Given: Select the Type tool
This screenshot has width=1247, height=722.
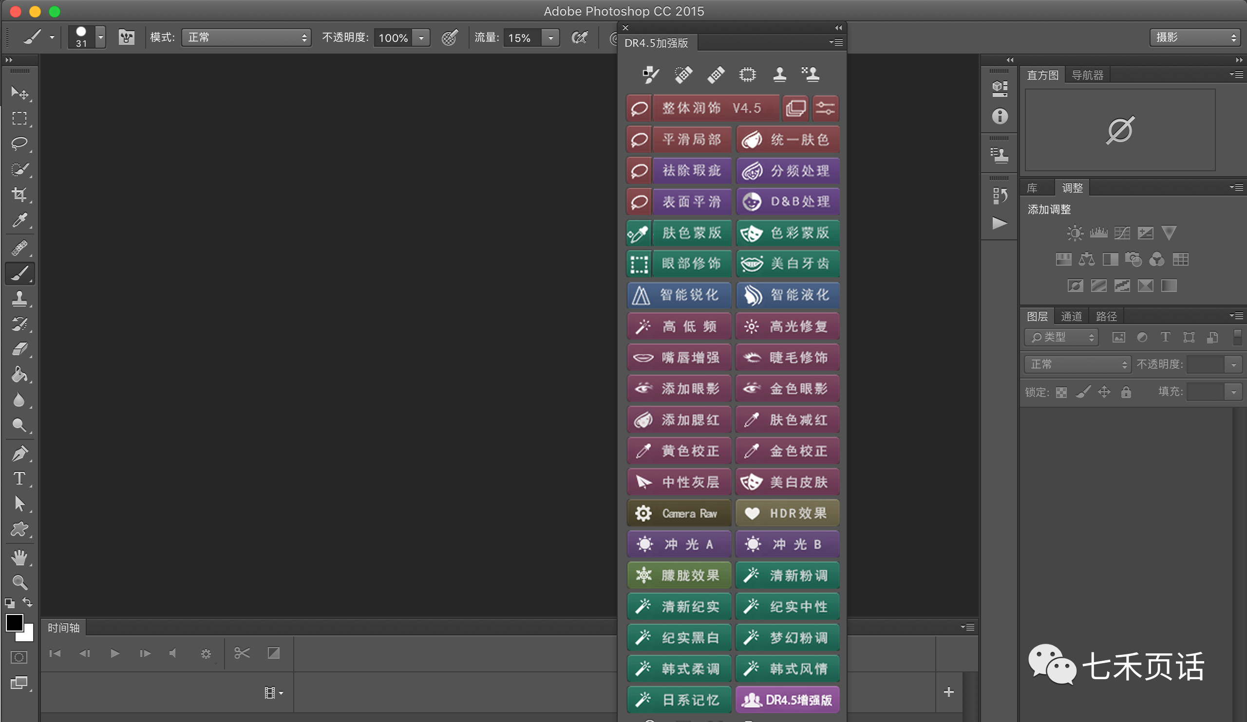Looking at the screenshot, I should [x=19, y=478].
